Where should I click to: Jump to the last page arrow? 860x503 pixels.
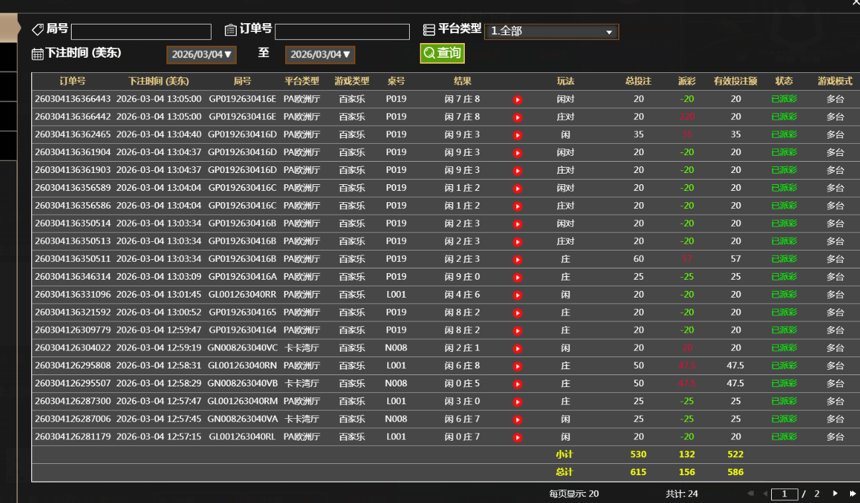point(853,494)
